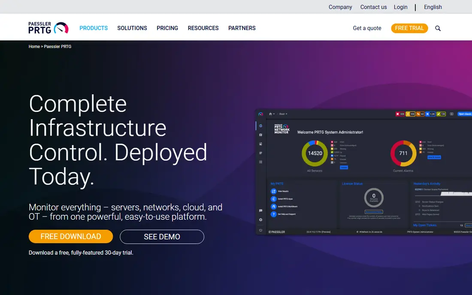Viewport: 472px width, 295px height.
Task: Open the English language selector
Action: coord(433,7)
